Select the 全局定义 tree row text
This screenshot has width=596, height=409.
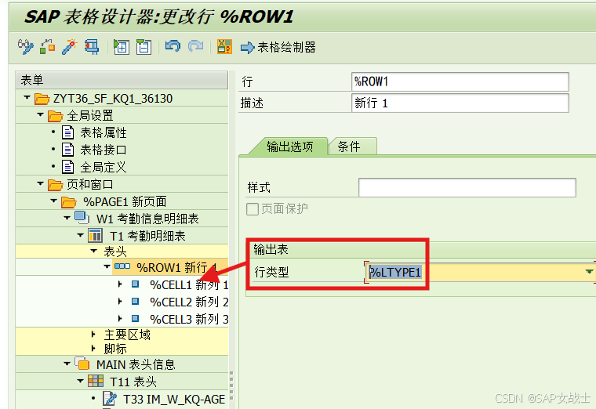pos(104,167)
